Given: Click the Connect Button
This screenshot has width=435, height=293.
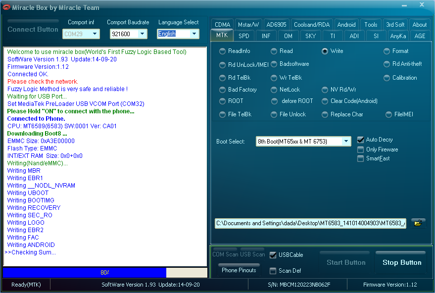Looking at the screenshot, I should tap(33, 29).
